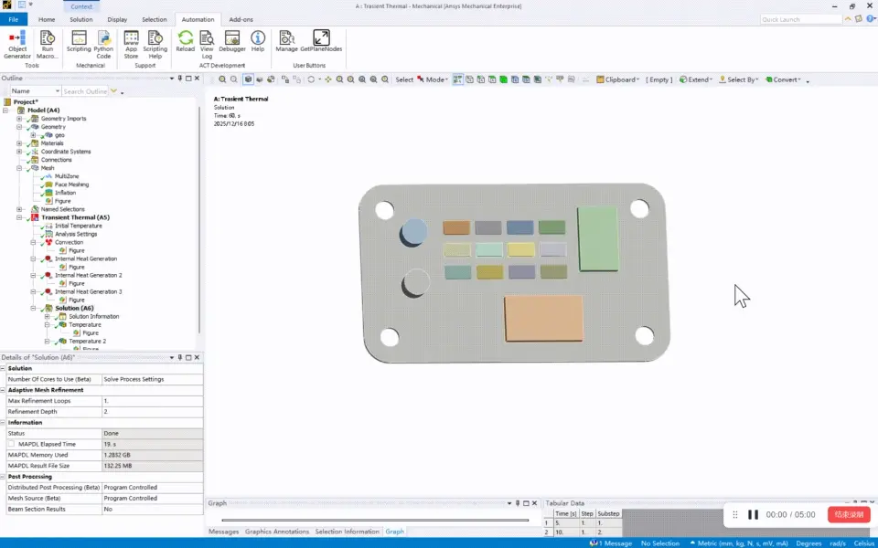Click the Run Macro icon
878x548 pixels.
tap(48, 44)
